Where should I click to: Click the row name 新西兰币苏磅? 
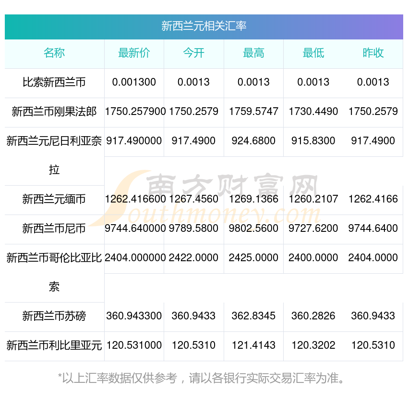click(54, 316)
